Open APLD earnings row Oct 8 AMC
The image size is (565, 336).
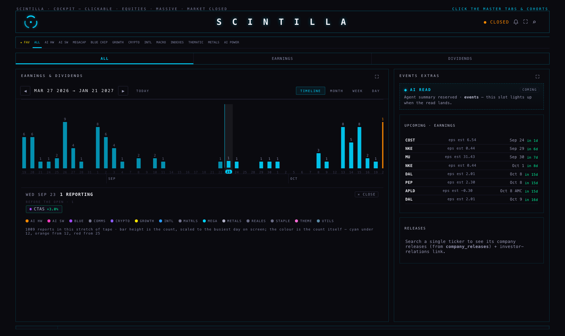click(x=472, y=191)
